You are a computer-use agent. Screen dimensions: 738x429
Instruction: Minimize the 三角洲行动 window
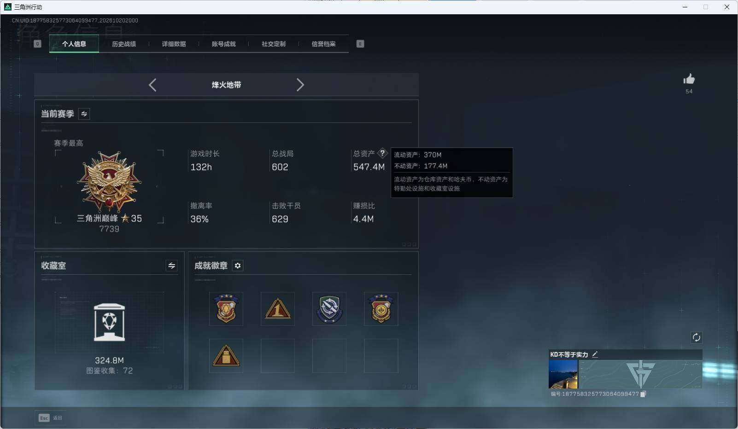685,7
